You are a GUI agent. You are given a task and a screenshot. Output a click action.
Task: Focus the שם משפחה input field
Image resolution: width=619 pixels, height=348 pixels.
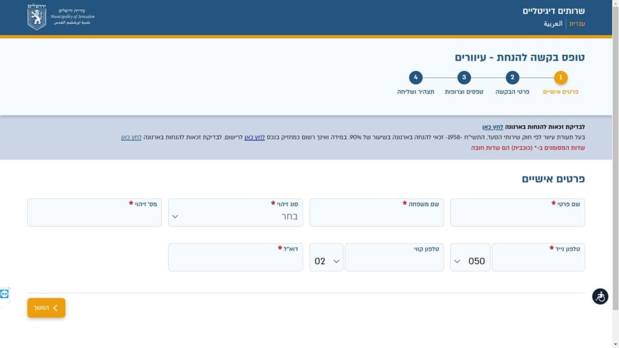376,216
